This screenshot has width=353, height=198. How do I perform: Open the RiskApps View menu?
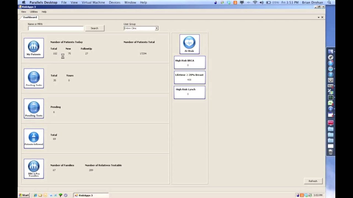23,12
